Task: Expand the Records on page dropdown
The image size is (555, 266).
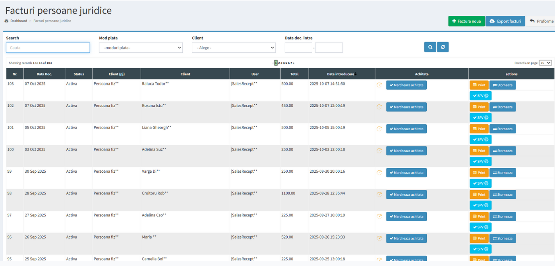Action: (545, 63)
